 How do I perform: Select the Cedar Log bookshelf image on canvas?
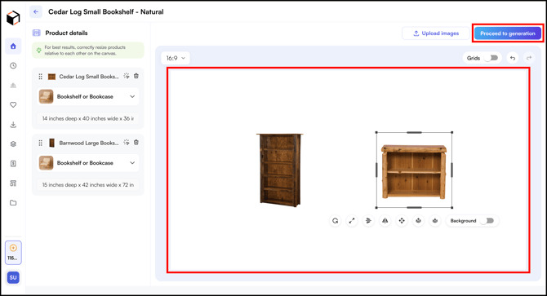point(414,172)
